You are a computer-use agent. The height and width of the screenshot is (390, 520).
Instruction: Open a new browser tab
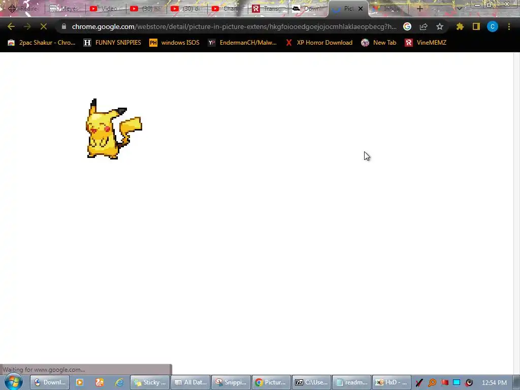point(420,9)
